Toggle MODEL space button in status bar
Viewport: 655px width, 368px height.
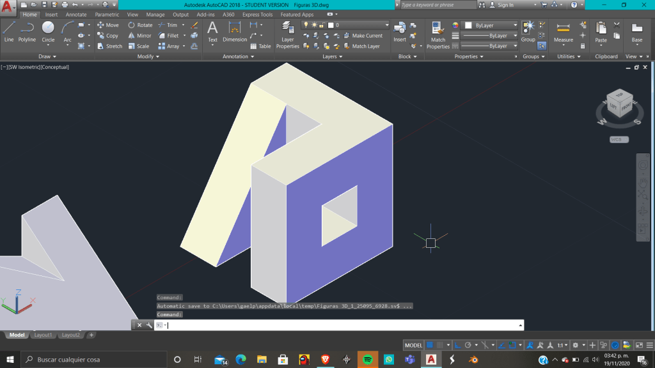pyautogui.click(x=413, y=345)
